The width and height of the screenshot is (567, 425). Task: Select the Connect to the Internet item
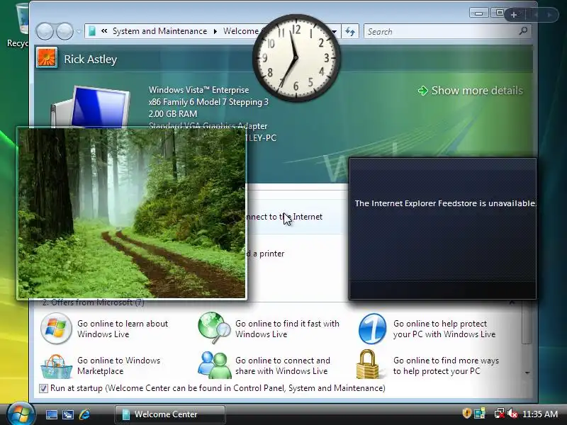pos(285,217)
